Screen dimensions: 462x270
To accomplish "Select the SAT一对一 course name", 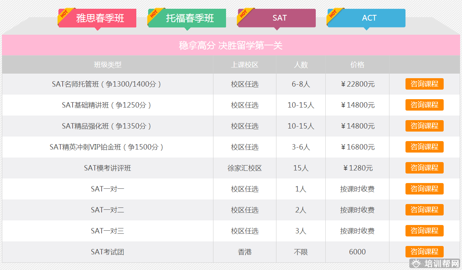I will pyautogui.click(x=108, y=189).
